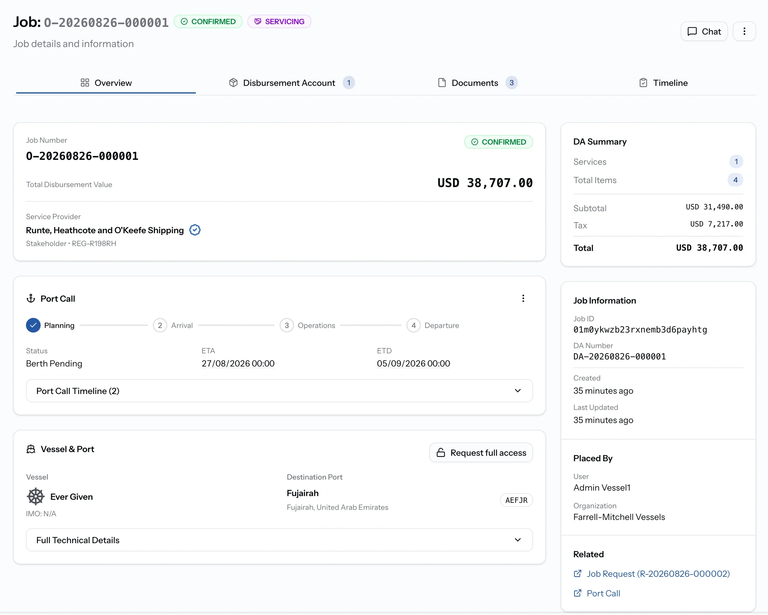This screenshot has height=615, width=768.
Task: Switch to the Overview tab
Action: tap(106, 83)
